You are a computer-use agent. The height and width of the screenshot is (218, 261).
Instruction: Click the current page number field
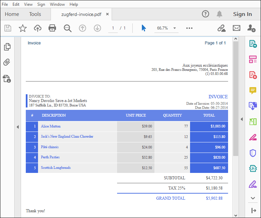tap(113, 28)
